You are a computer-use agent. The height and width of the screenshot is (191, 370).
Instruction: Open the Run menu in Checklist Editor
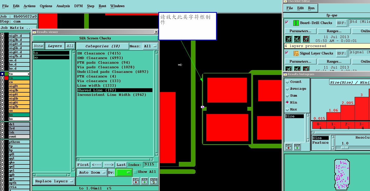[311, 8]
